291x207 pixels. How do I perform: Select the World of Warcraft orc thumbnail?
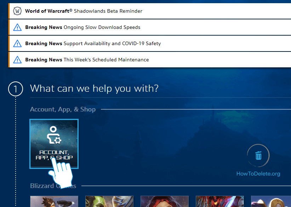coord(109,201)
